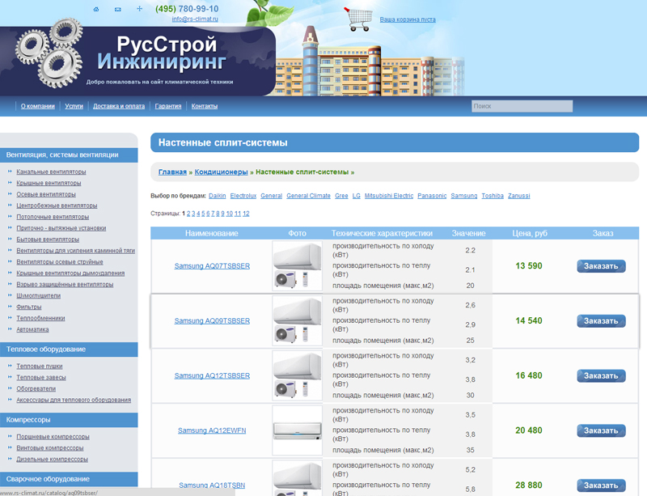Open the Доставка и оплата menu item
The height and width of the screenshot is (496, 647).
(x=119, y=106)
